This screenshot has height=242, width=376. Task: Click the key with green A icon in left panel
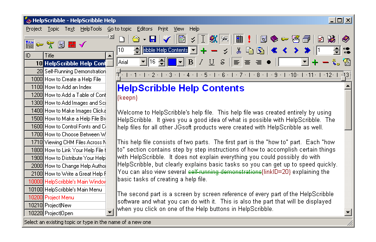pyautogui.click(x=50, y=45)
